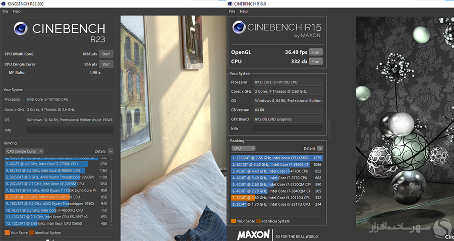The image size is (454, 241).
Task: Start the CPU (Single Core) test
Action: coord(106,64)
